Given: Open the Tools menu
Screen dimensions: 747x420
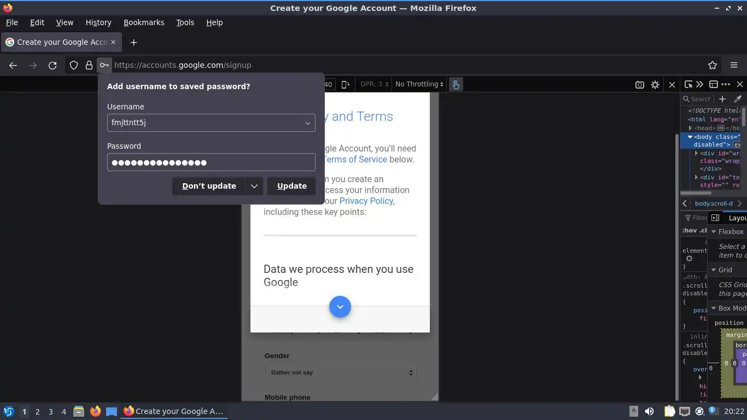Looking at the screenshot, I should [185, 22].
